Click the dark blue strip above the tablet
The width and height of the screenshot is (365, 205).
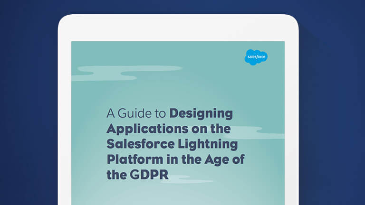pos(178,7)
